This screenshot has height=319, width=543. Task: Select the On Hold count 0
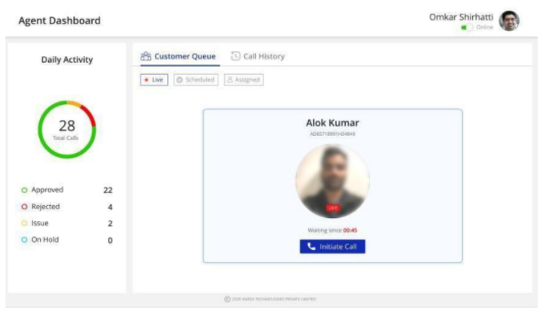point(110,240)
